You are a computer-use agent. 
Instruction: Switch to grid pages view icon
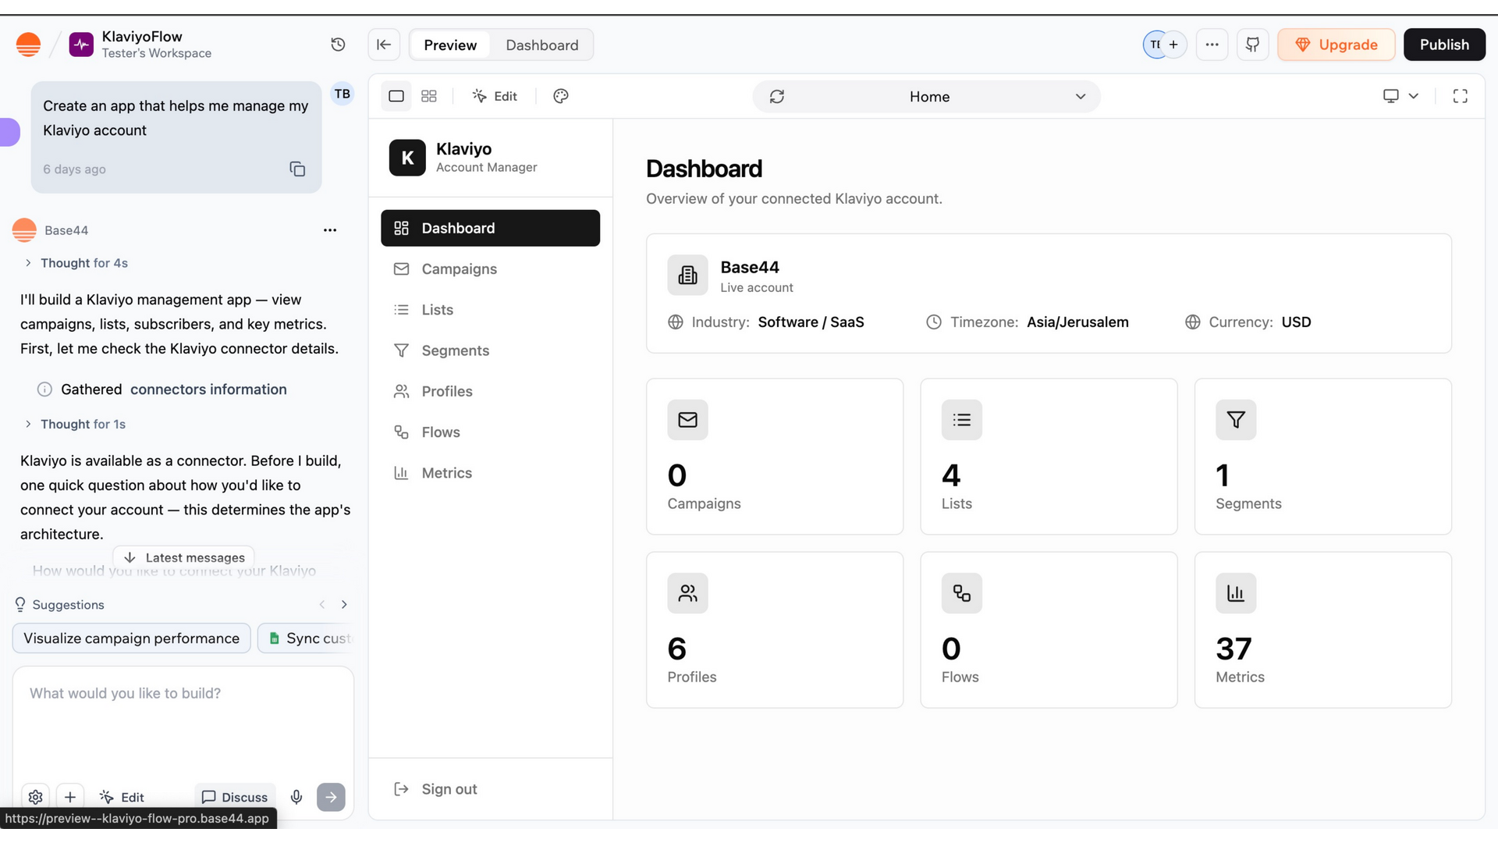pos(429,96)
